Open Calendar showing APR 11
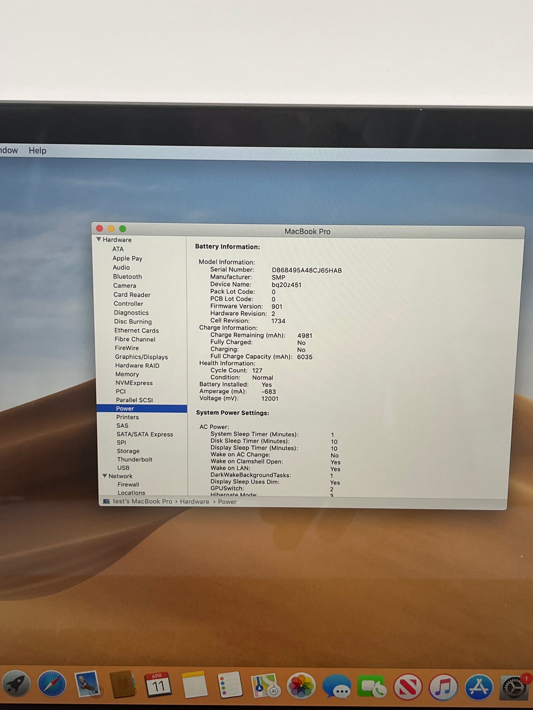533x710 pixels. pos(158,685)
